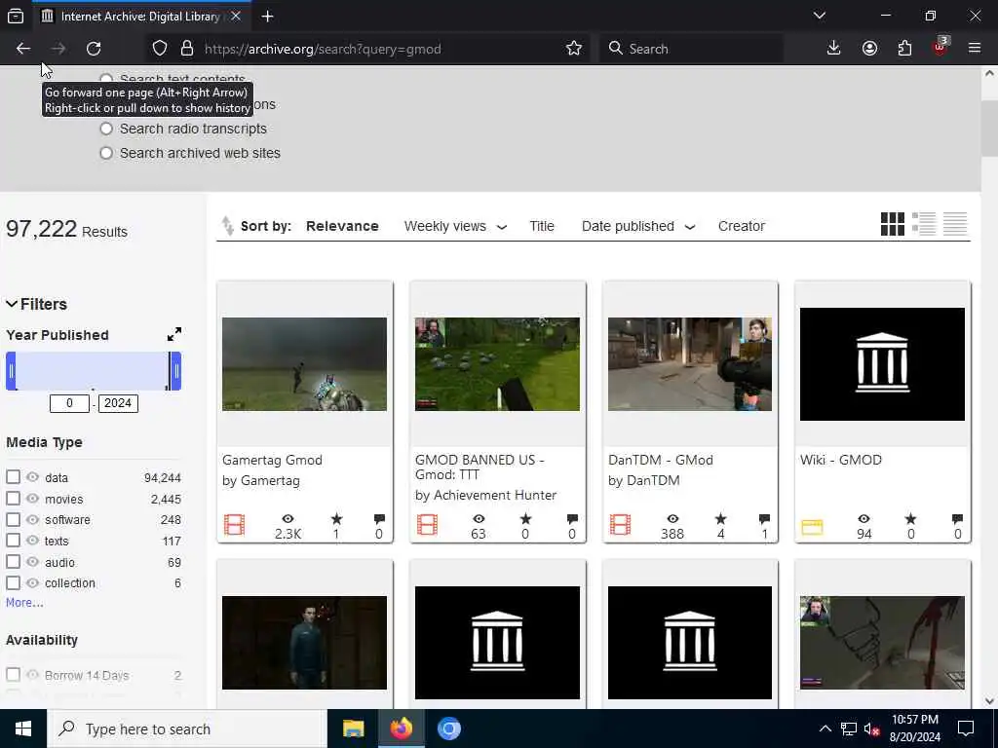Open Windows notification center
Screen dimensions: 998x748
(966, 729)
